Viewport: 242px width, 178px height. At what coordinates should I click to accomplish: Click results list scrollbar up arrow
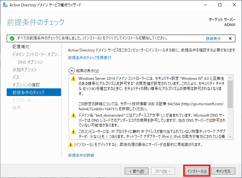230,78
